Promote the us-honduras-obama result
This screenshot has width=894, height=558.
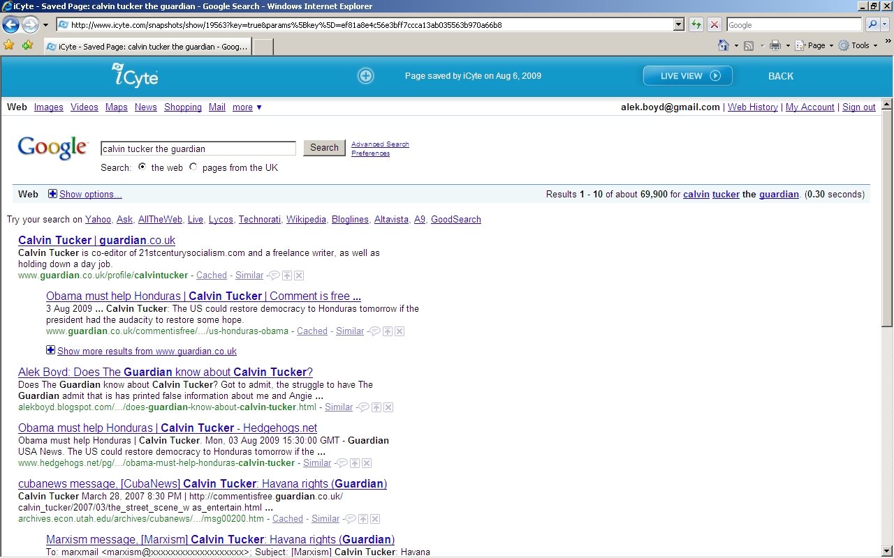[x=388, y=331]
